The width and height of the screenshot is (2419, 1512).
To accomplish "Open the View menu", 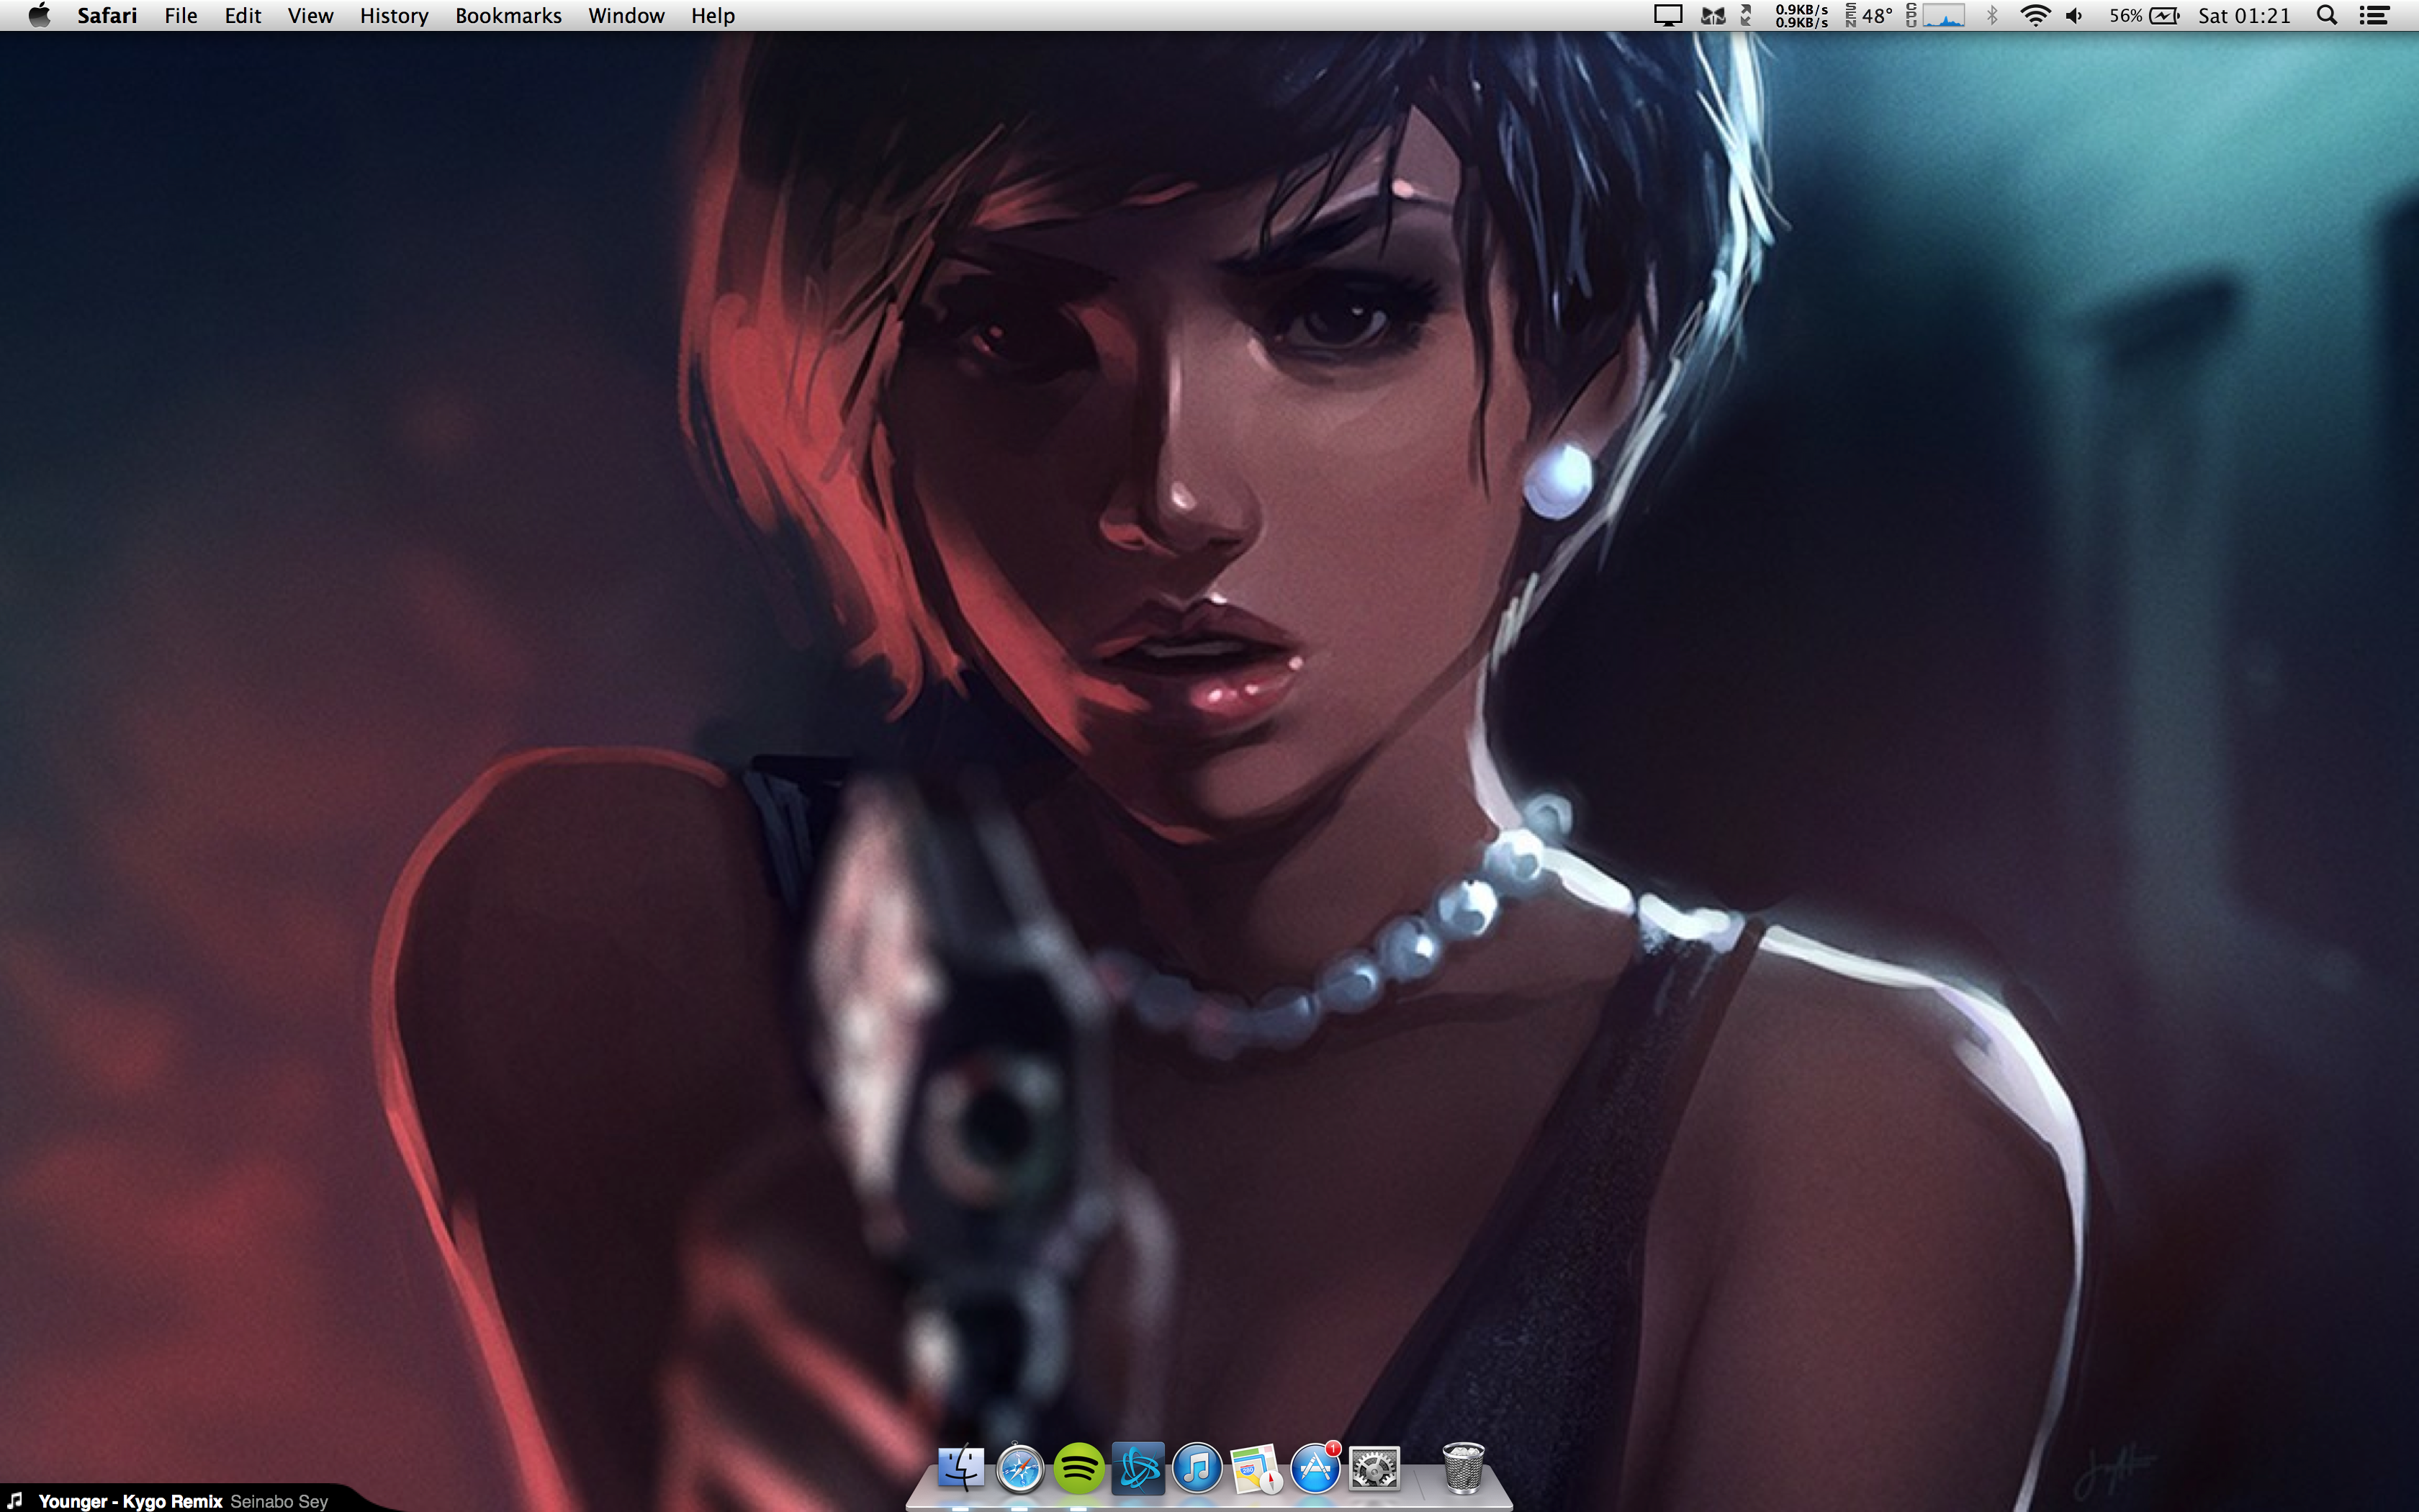I will click(311, 16).
